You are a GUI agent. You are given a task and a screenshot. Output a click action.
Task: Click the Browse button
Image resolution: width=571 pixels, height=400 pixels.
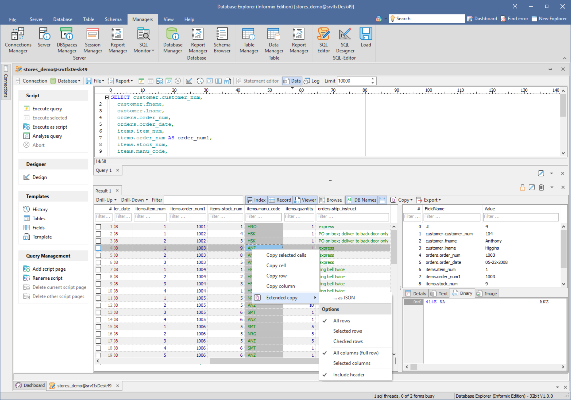[x=331, y=200]
